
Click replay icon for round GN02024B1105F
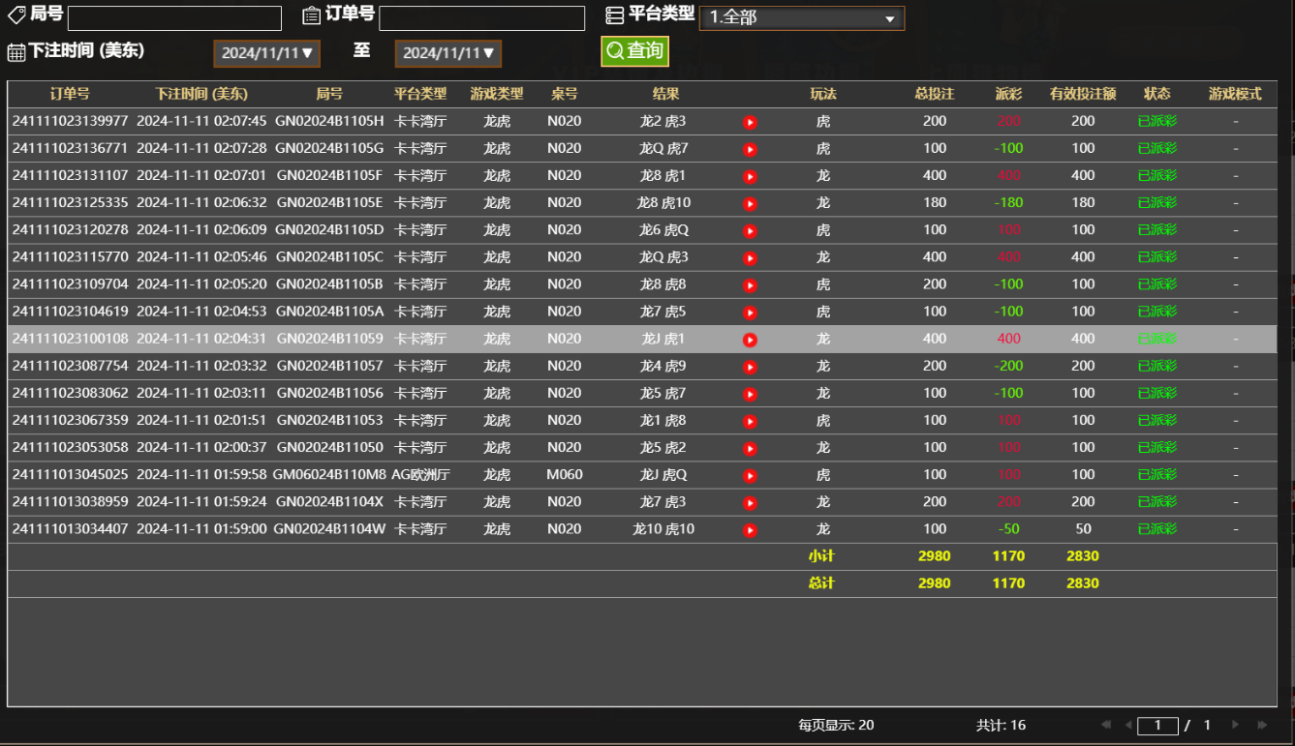750,176
